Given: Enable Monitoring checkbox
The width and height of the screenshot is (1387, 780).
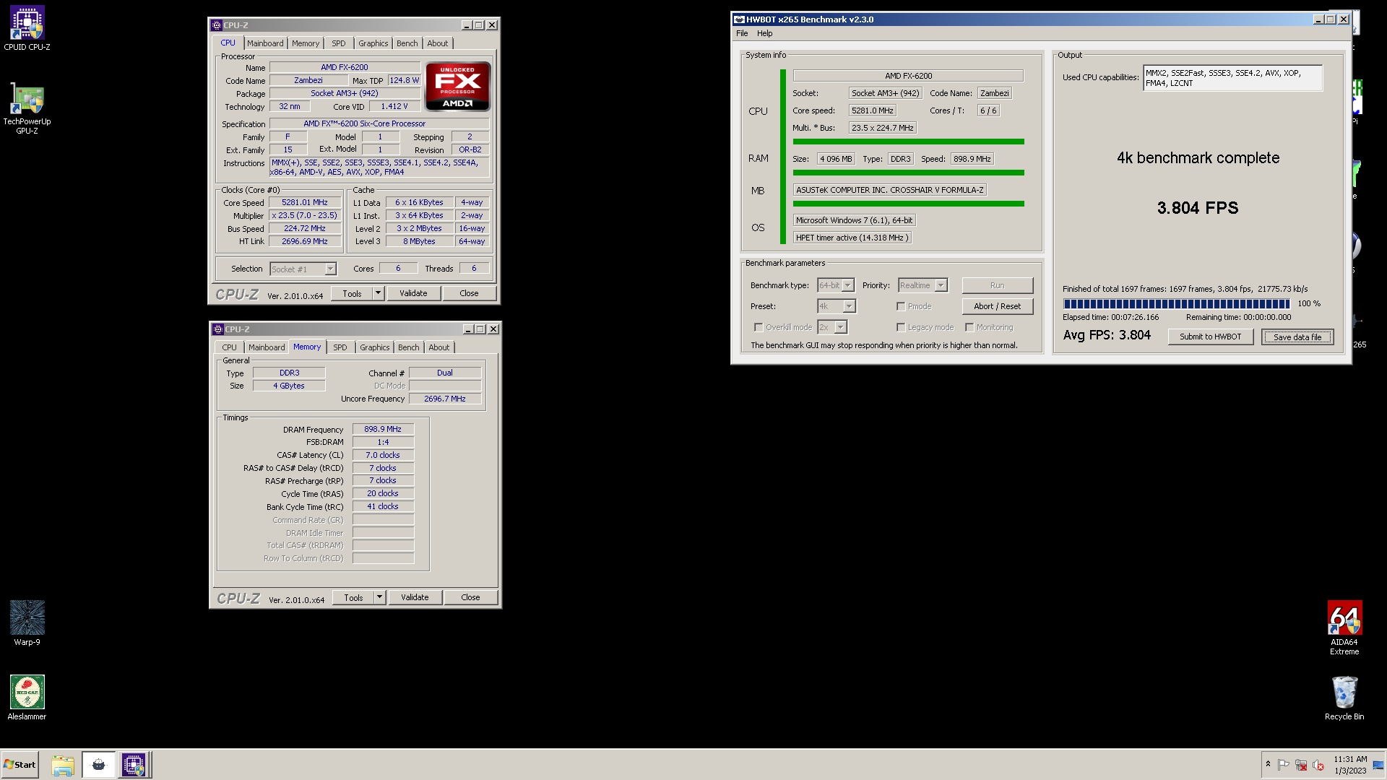Looking at the screenshot, I should click(969, 327).
